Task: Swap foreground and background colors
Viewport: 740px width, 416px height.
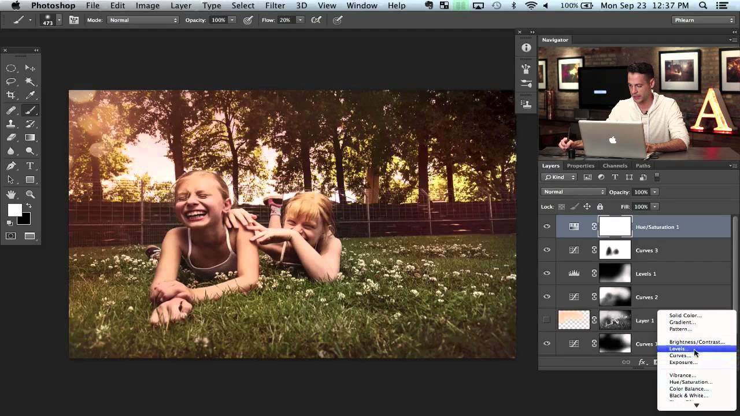Action: pyautogui.click(x=28, y=206)
